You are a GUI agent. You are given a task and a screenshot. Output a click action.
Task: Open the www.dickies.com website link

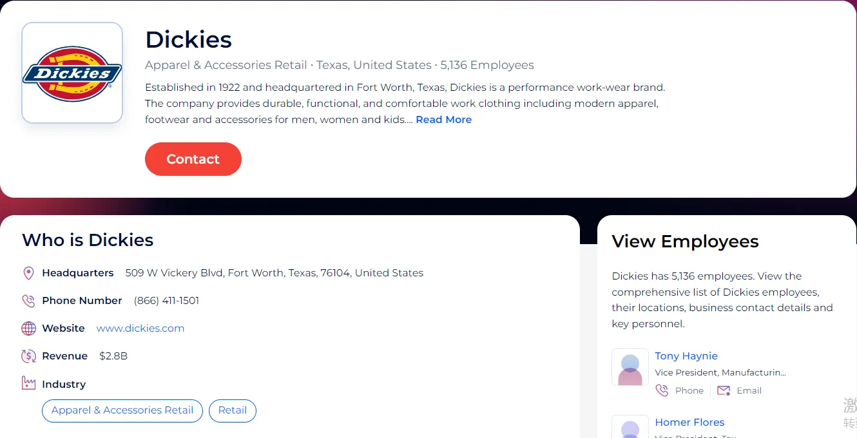tap(140, 328)
